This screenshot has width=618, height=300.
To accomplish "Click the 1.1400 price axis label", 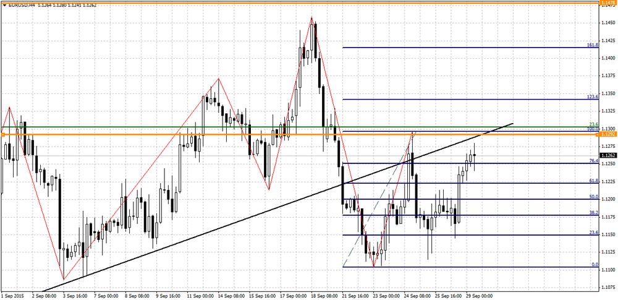I will pyautogui.click(x=607, y=58).
